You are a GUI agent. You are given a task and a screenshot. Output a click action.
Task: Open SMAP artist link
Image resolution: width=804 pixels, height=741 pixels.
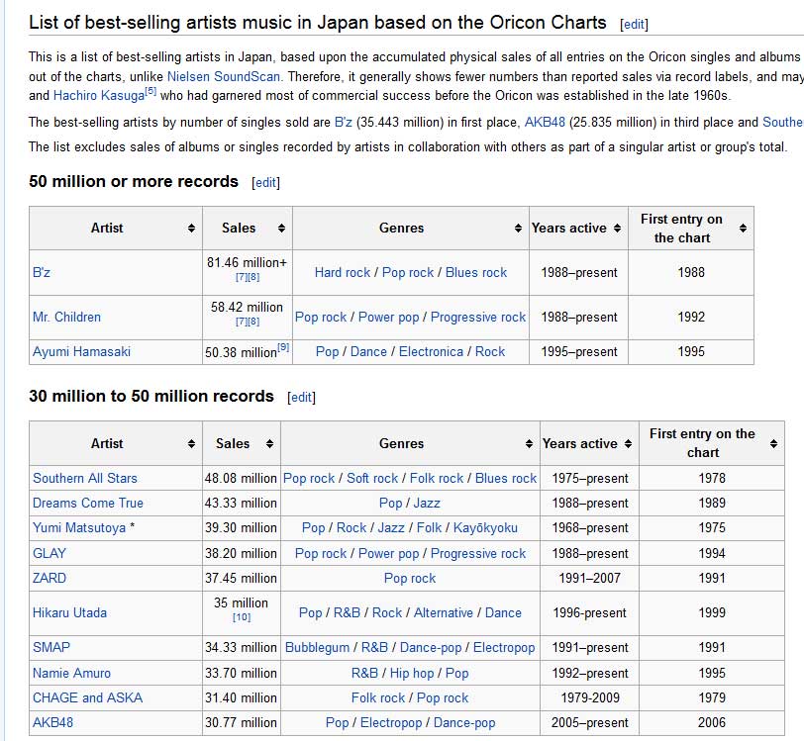click(51, 647)
